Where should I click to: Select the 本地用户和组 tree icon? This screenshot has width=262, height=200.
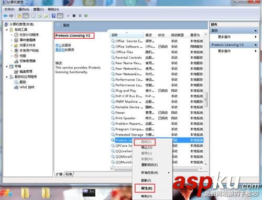coord(16,51)
